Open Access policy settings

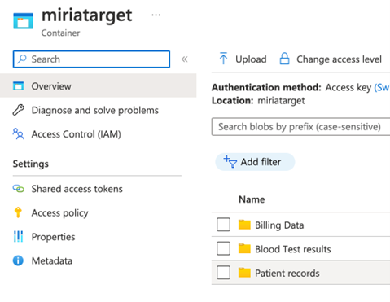tap(59, 213)
